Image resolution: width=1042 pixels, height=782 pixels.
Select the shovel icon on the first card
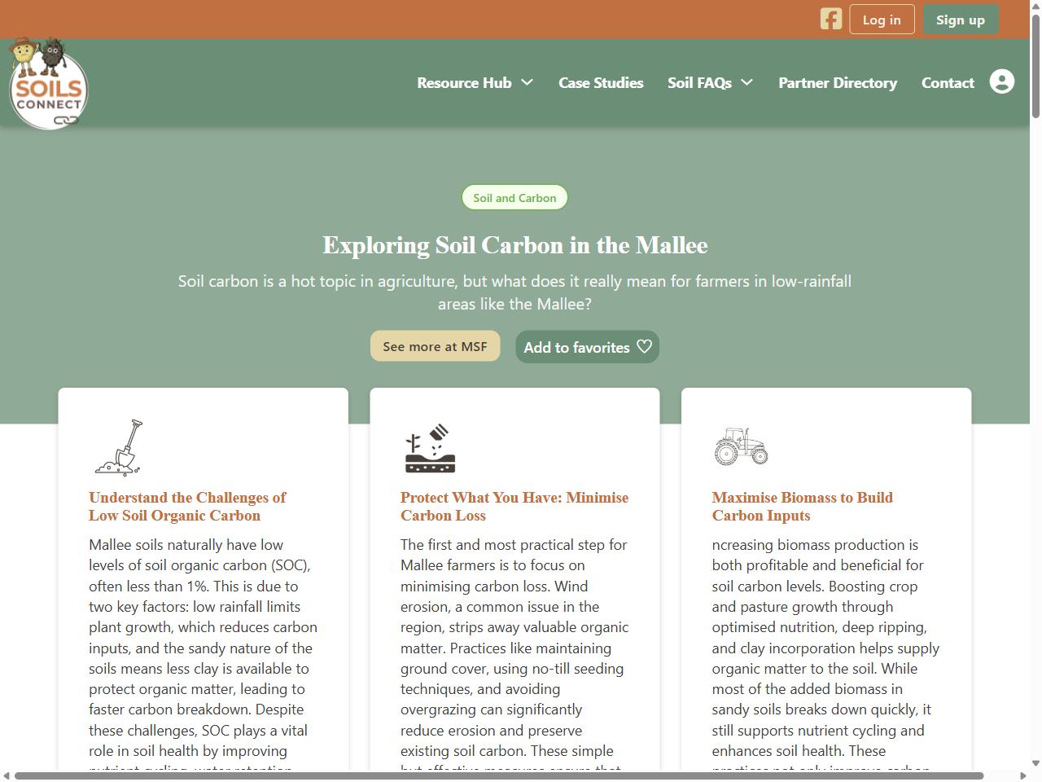coord(119,447)
